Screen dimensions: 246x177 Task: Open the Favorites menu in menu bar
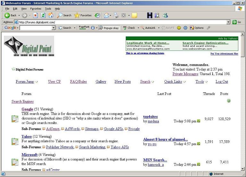[x=36, y=9]
